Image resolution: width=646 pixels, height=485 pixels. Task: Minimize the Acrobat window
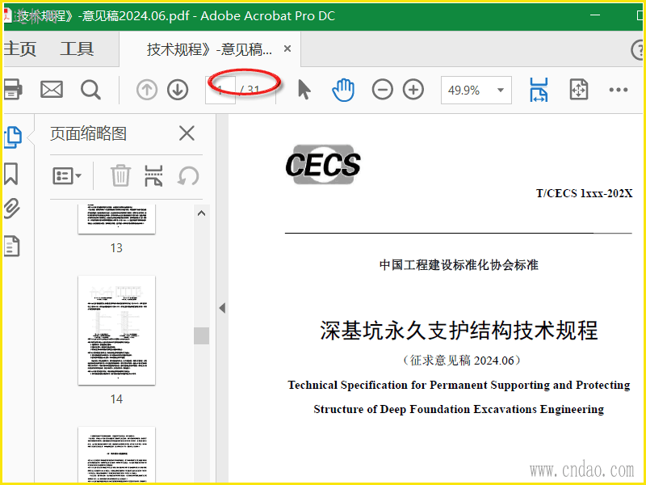coord(595,15)
